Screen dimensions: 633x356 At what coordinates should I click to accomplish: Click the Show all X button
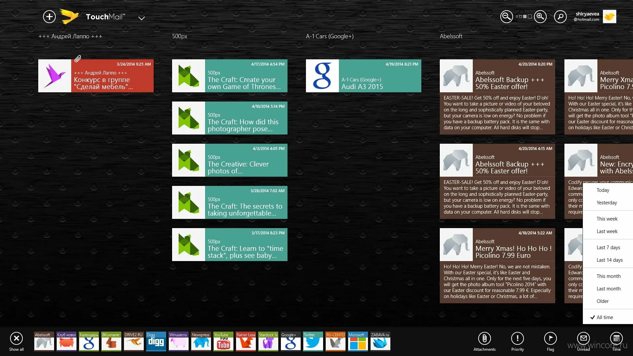(16, 339)
